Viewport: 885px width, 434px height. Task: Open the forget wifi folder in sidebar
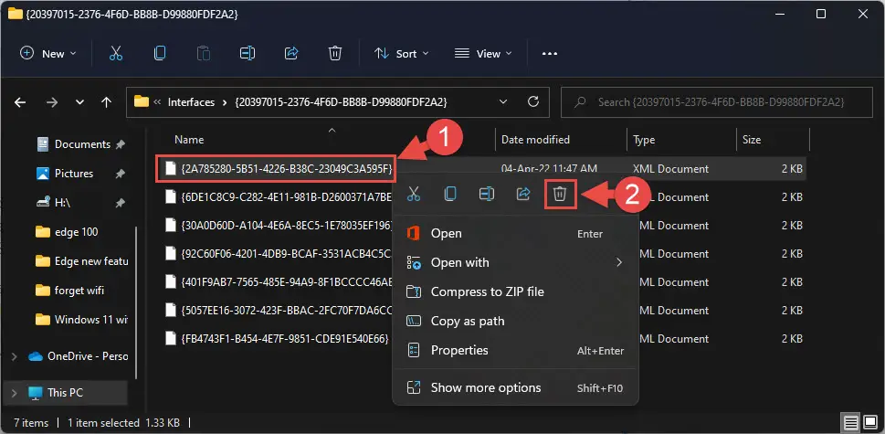pos(79,290)
